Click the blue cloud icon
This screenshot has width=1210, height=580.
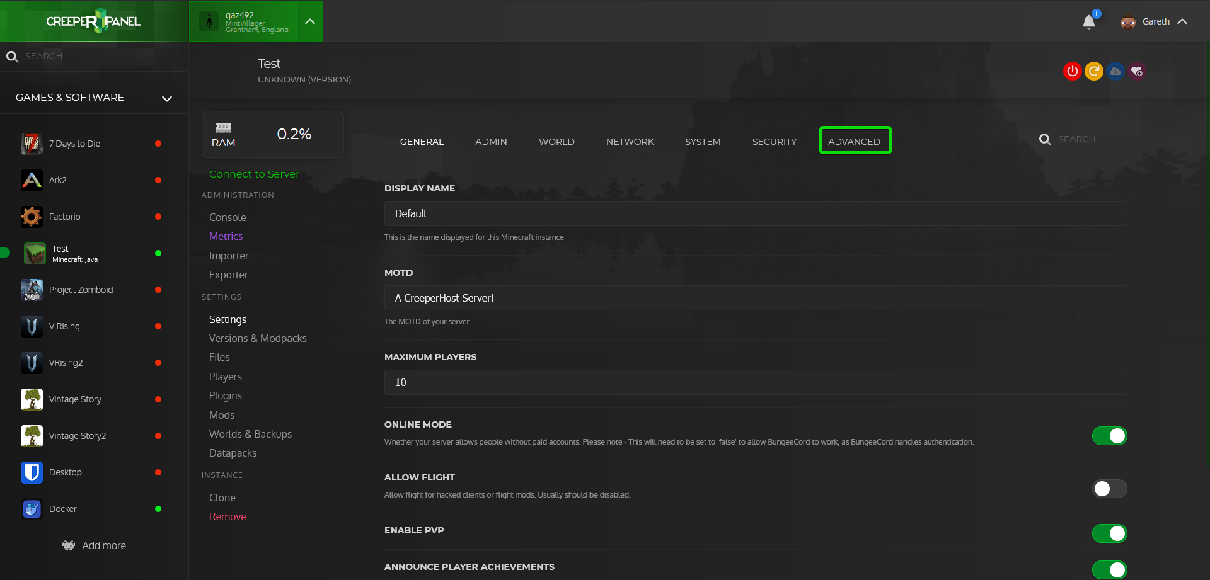pyautogui.click(x=1115, y=71)
